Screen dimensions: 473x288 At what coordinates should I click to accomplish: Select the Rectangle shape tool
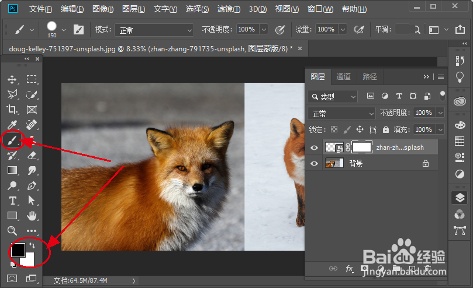pyautogui.click(x=12, y=216)
